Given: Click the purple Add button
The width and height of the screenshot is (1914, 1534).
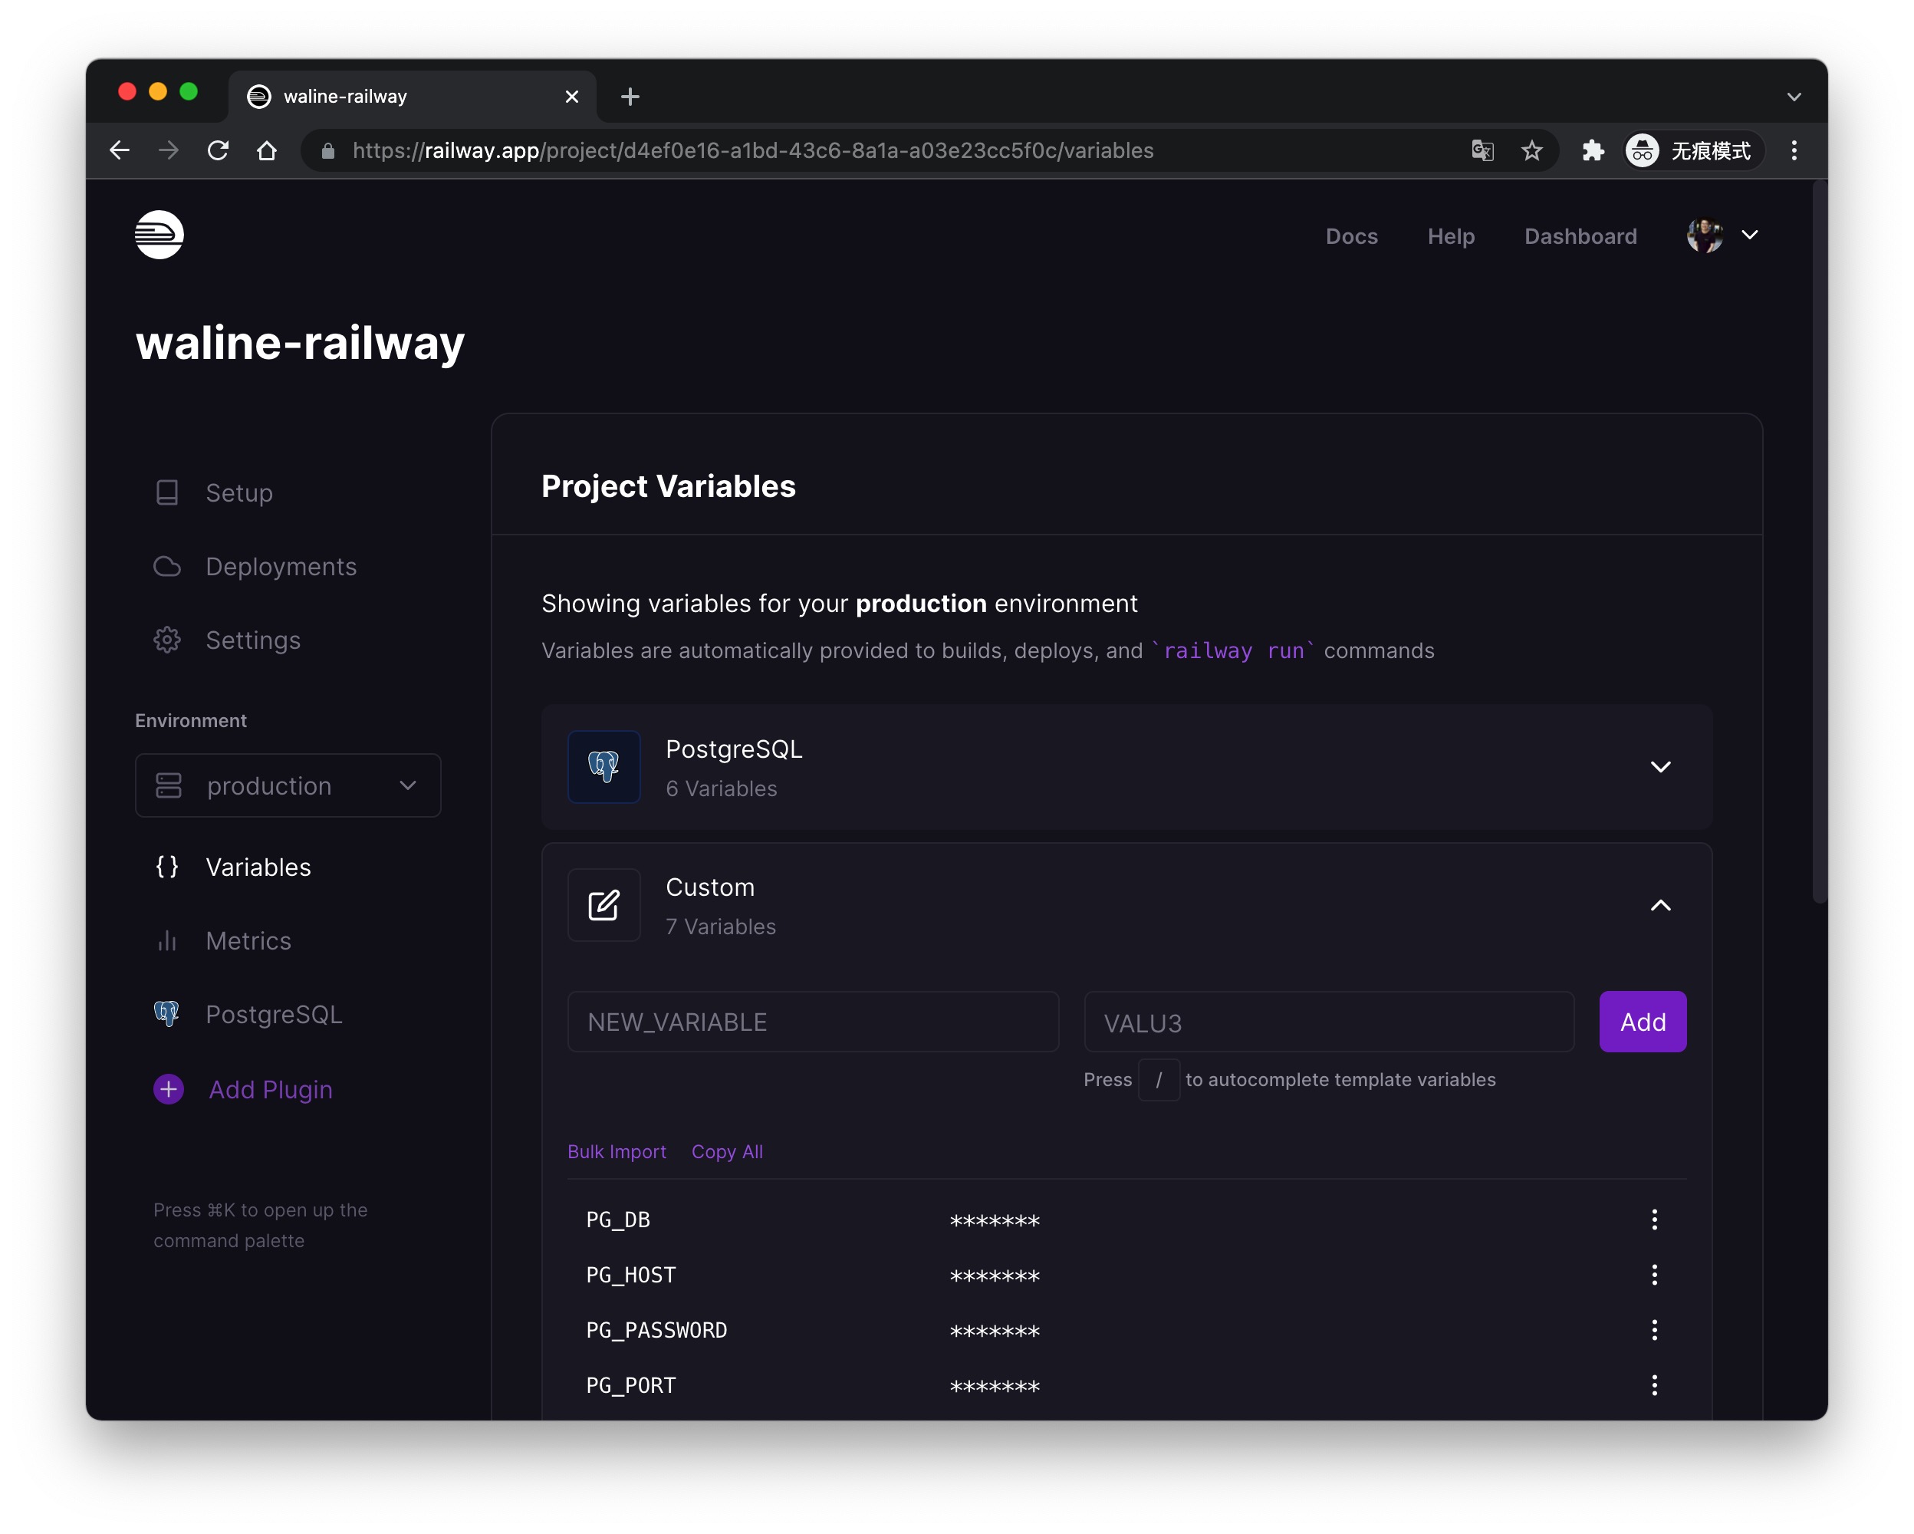Looking at the screenshot, I should click(x=1642, y=1022).
